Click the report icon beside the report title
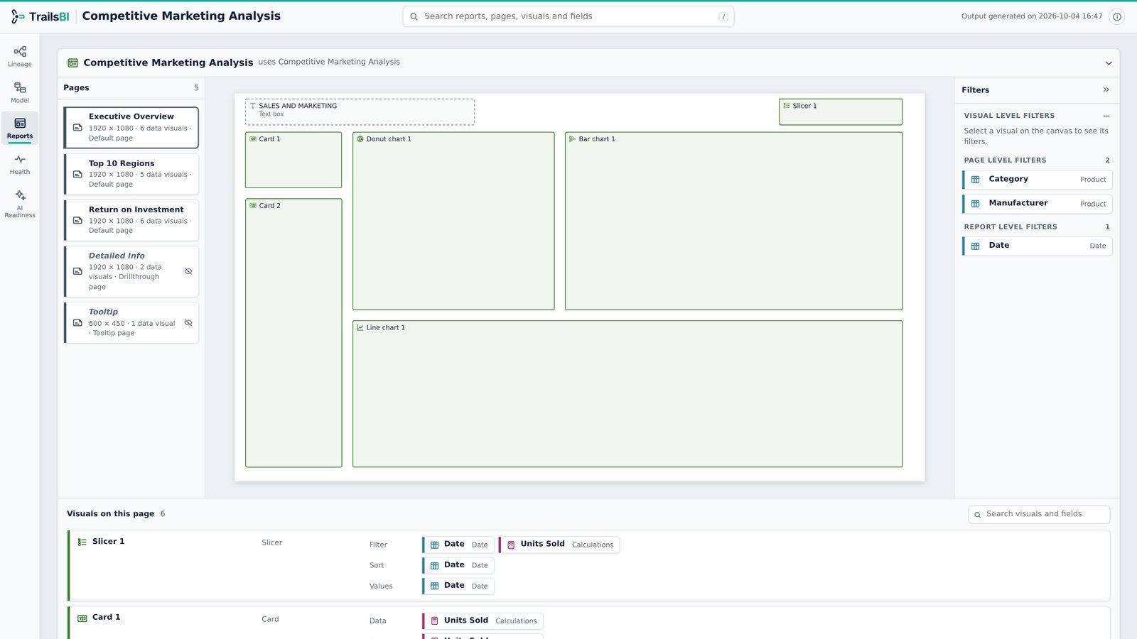 tap(72, 63)
